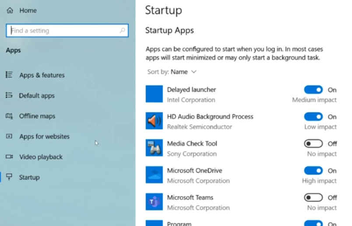
Task: Click Microsoft OneDrive name text
Action: coord(194,170)
